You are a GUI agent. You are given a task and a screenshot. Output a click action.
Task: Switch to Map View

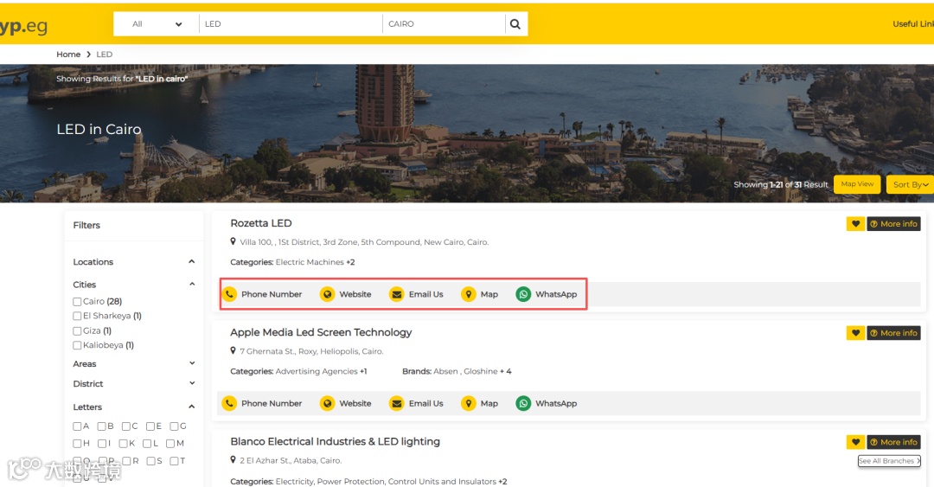click(857, 184)
